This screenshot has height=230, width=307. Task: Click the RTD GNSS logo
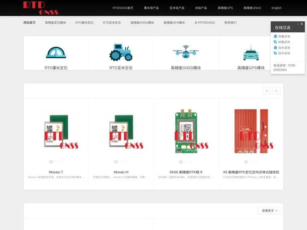pos(41,8)
